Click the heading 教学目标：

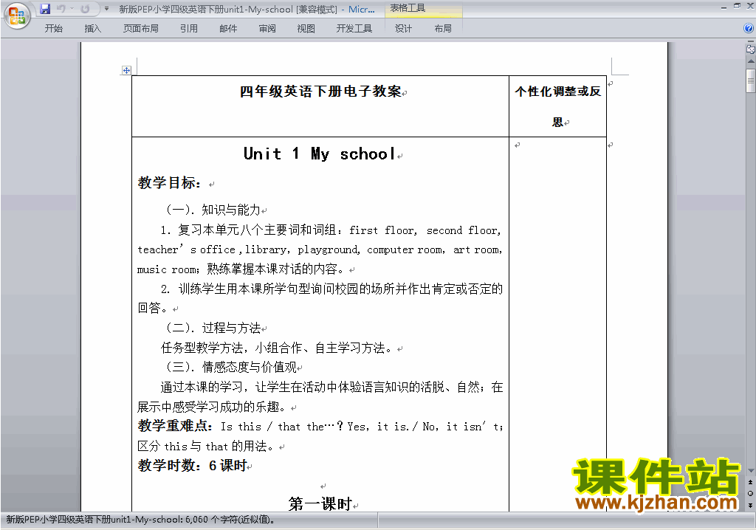169,183
